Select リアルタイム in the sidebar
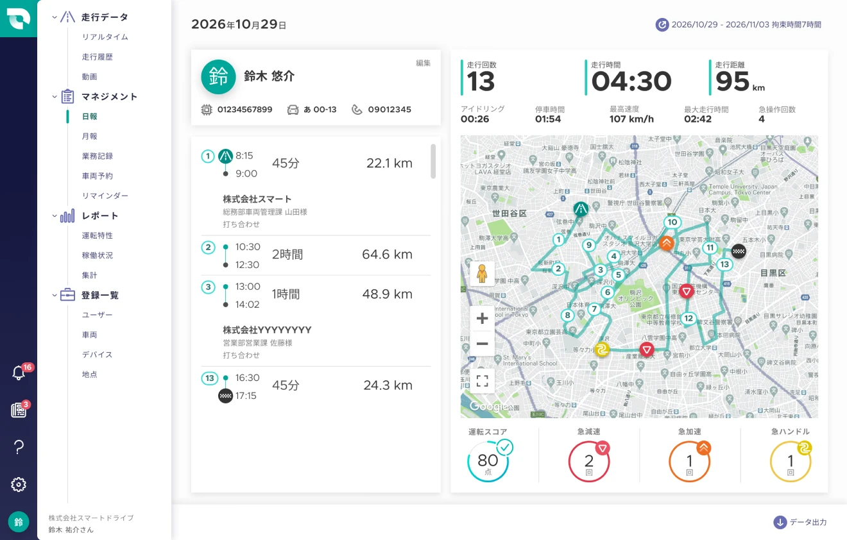This screenshot has width=847, height=540. (105, 37)
